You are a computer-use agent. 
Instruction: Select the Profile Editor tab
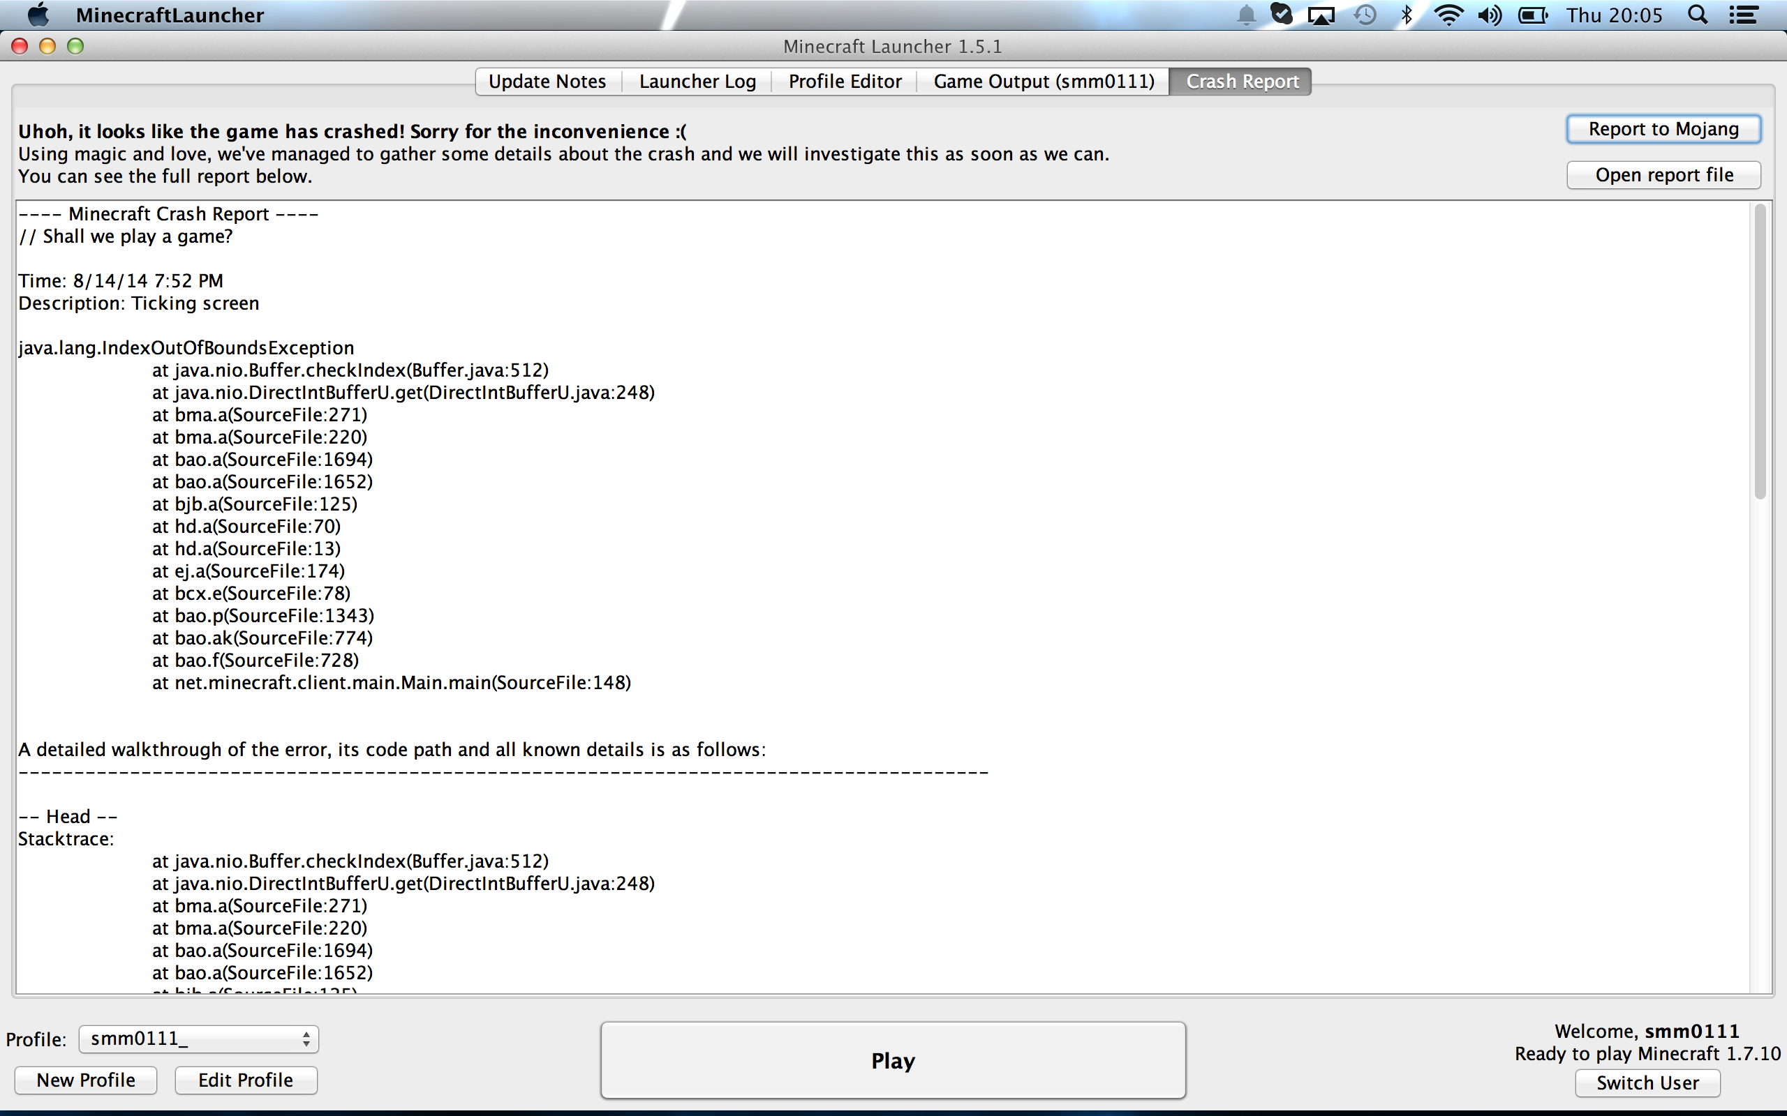point(845,81)
